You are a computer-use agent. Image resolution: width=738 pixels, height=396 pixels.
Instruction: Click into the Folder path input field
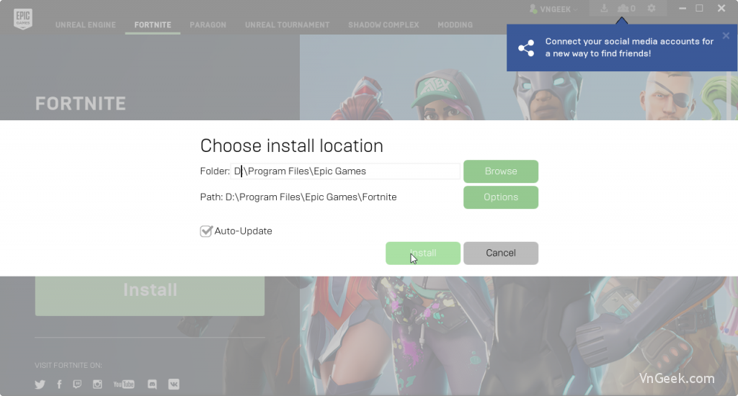[x=345, y=171]
